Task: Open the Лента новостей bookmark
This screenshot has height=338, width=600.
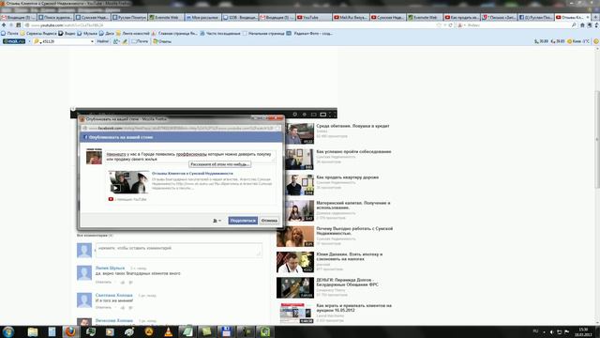Action: [132, 34]
